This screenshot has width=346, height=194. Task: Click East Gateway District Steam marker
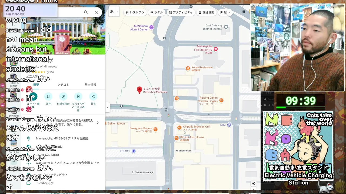(226, 27)
